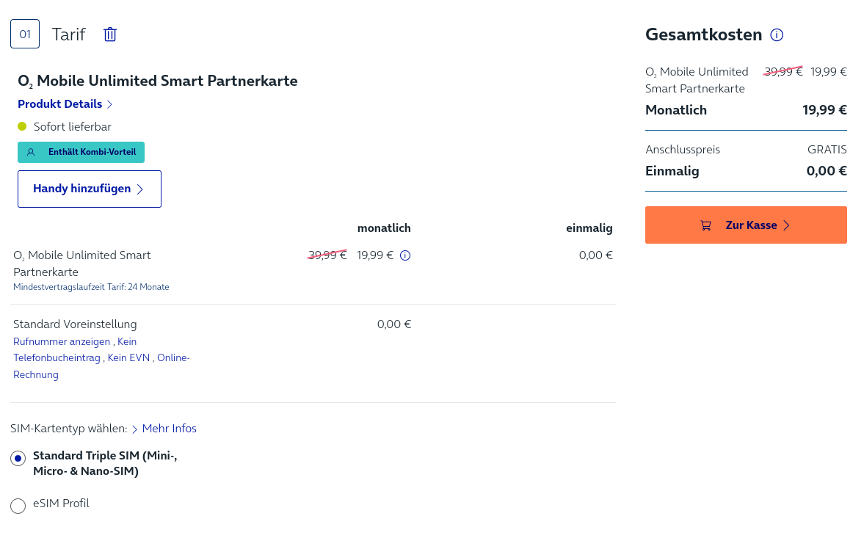Open the Produkt Details link
Screen dimensions: 864x538
(x=60, y=104)
